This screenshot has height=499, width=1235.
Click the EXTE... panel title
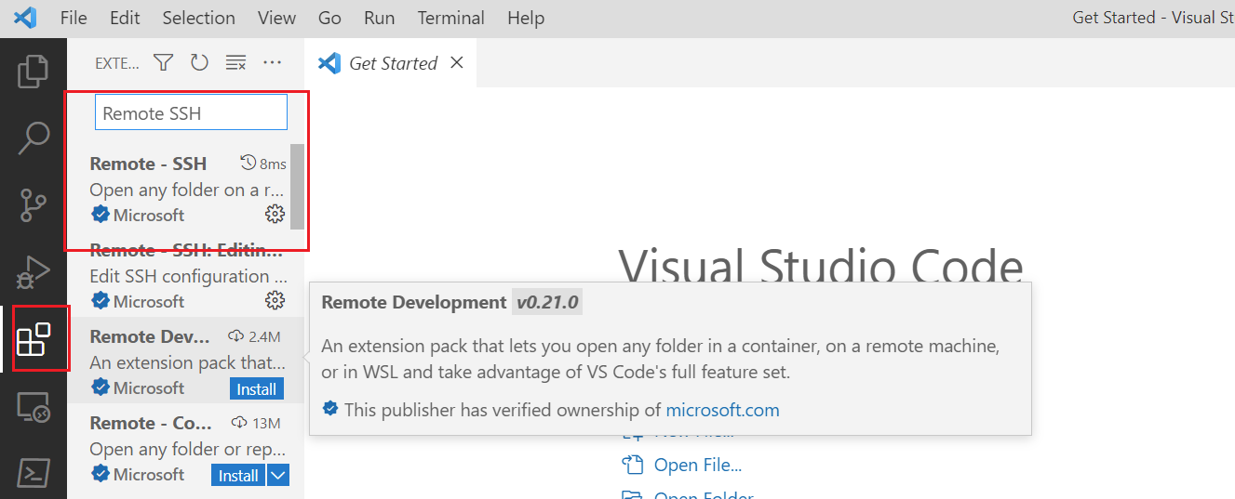[117, 63]
